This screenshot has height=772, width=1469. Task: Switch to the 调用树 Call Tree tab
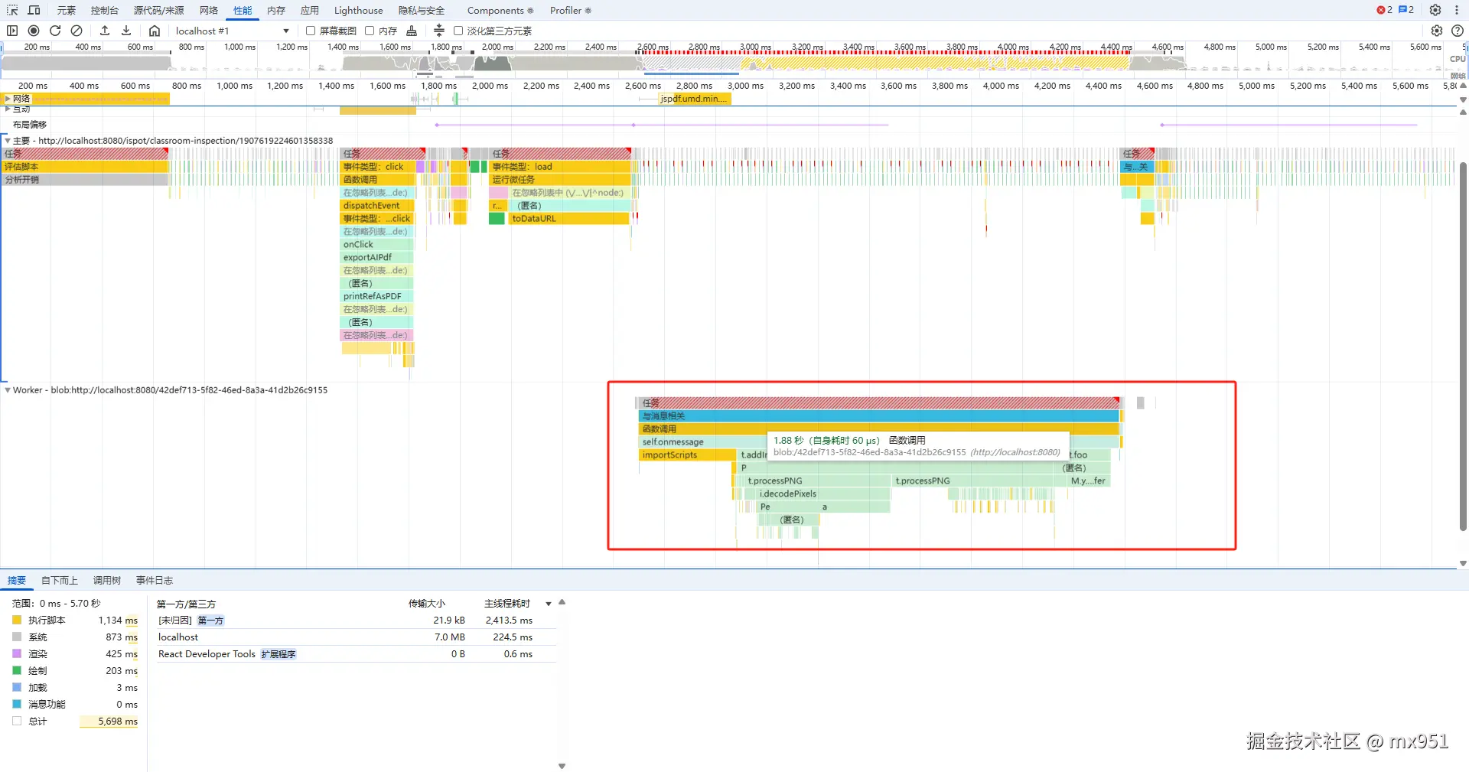(x=107, y=581)
